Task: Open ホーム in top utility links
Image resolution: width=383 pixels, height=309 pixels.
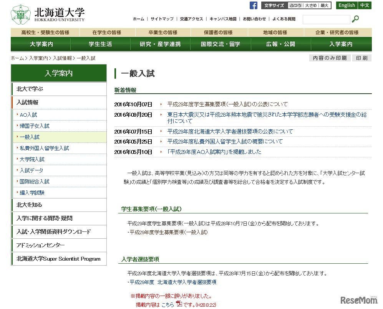Action: pyautogui.click(x=139, y=19)
